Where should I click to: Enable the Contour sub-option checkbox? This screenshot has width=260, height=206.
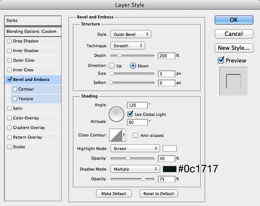click(15, 89)
